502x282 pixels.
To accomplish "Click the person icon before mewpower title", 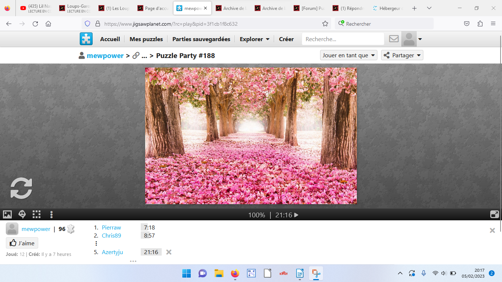I will pos(82,55).
